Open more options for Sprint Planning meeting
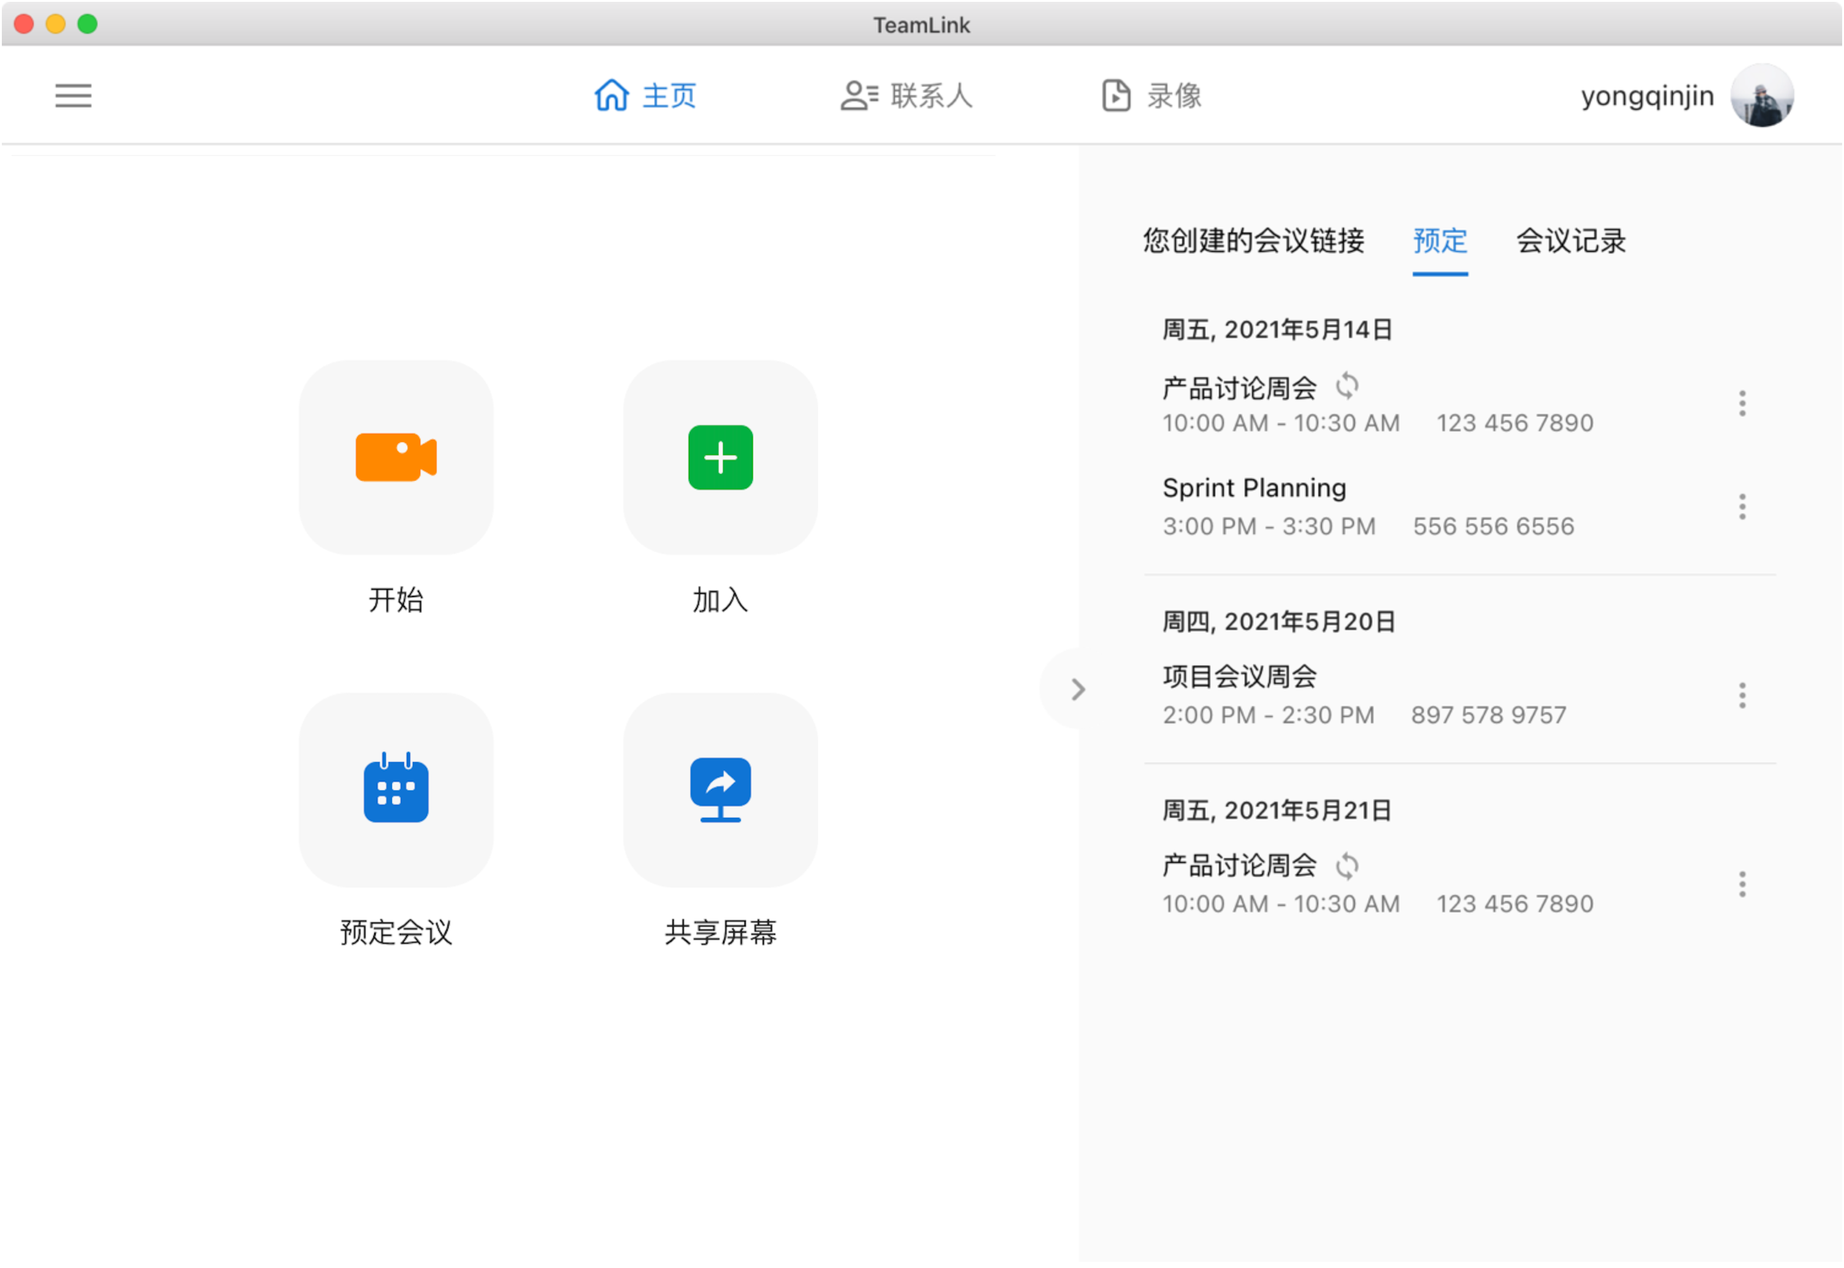This screenshot has width=1844, height=1268. 1742,507
